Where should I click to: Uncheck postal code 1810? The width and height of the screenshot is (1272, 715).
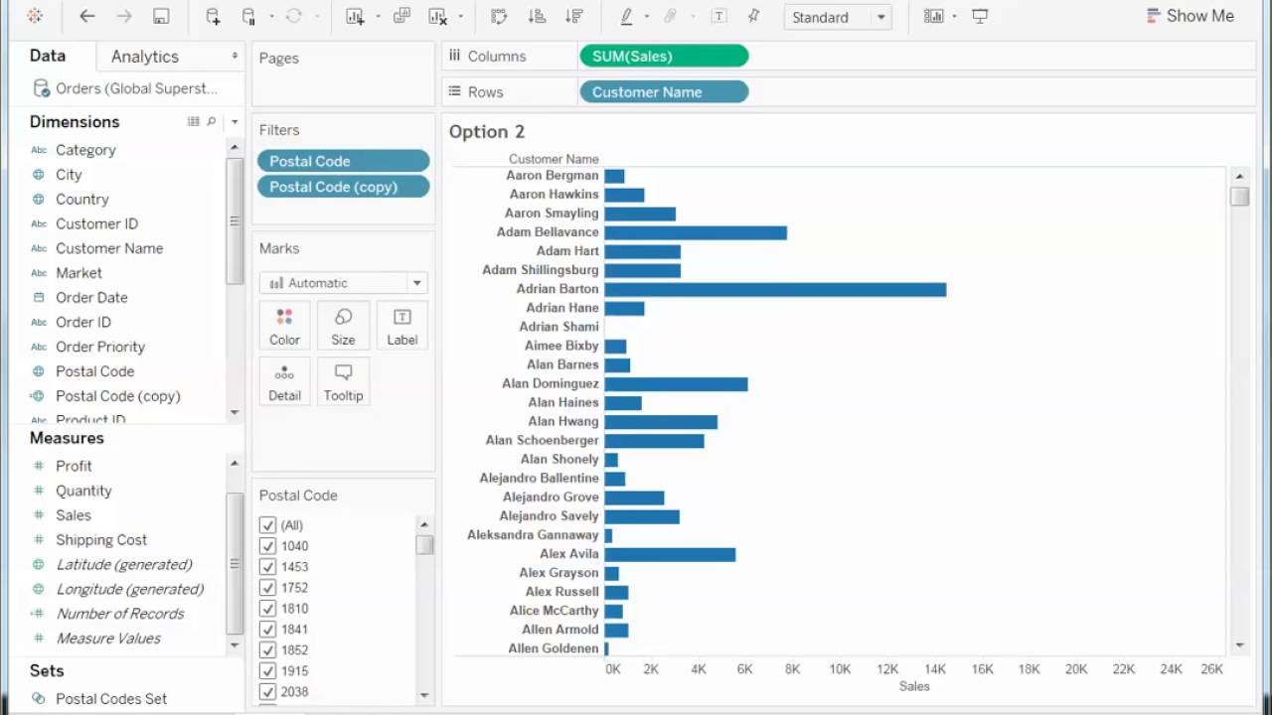point(267,609)
